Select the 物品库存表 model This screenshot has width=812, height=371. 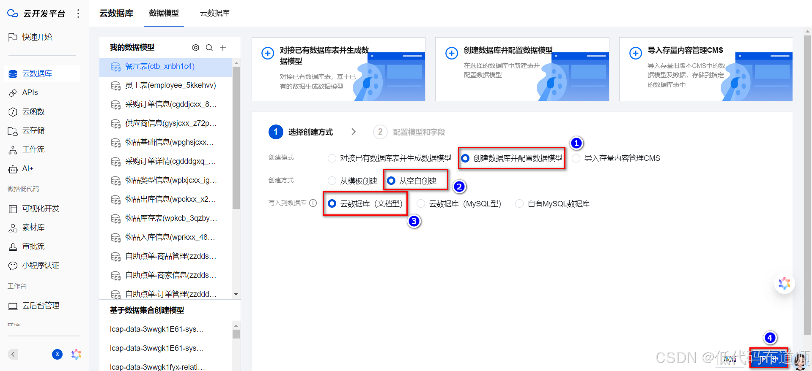click(165, 219)
